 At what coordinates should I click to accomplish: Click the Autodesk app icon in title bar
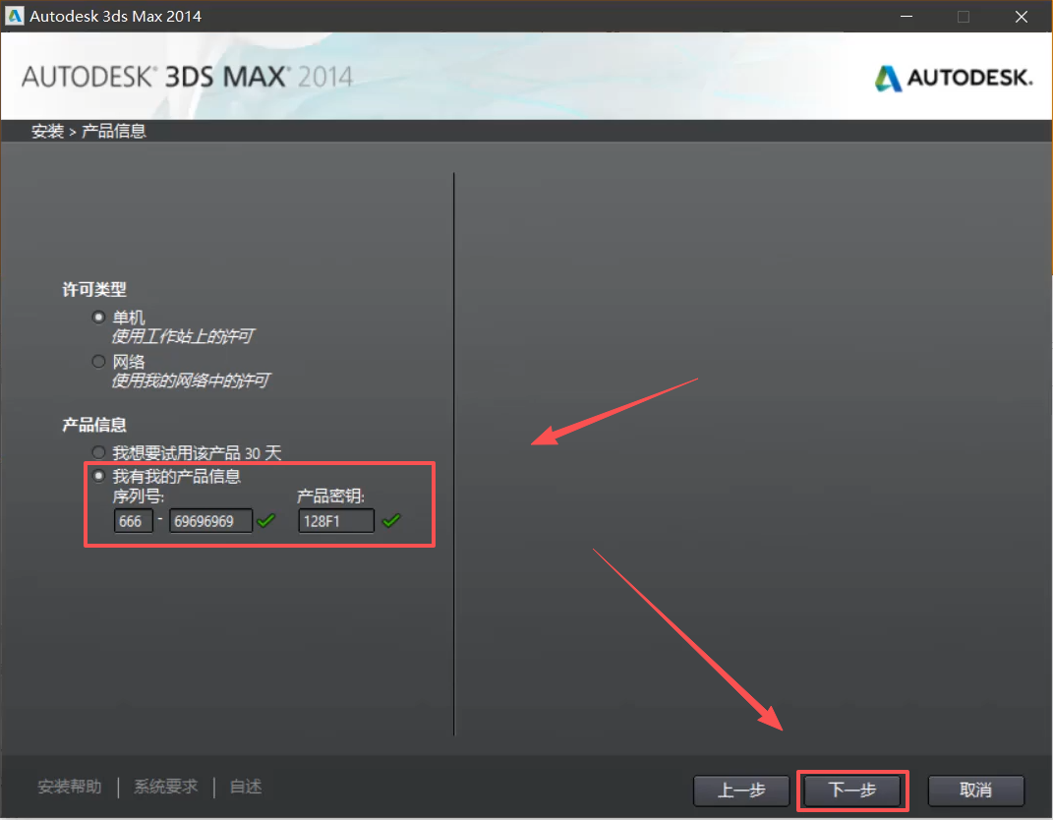pyautogui.click(x=16, y=16)
